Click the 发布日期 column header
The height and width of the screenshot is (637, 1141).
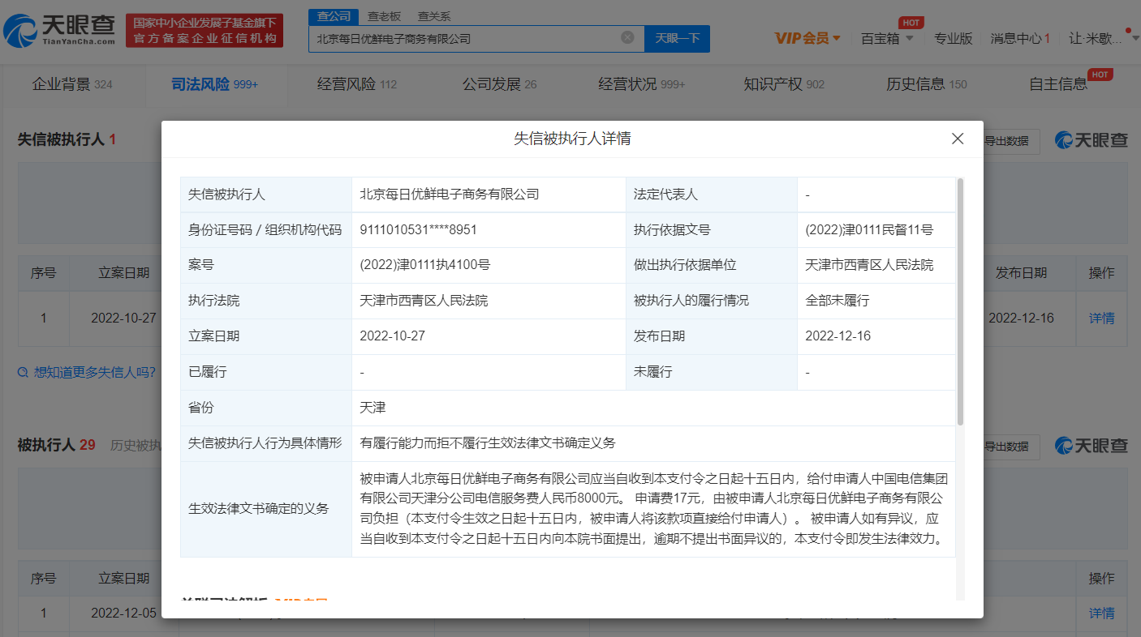(1021, 273)
